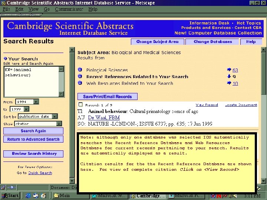
Task: Open the File menu
Action: click(x=6, y=9)
